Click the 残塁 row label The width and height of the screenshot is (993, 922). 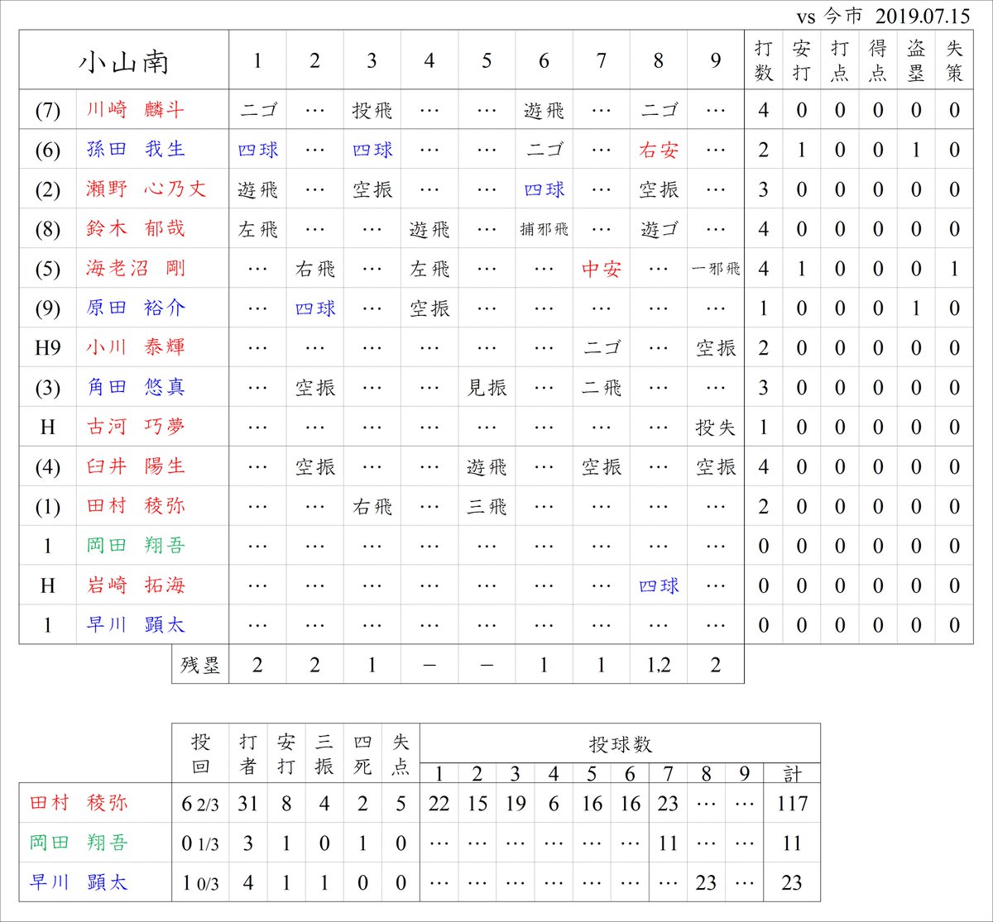(200, 665)
